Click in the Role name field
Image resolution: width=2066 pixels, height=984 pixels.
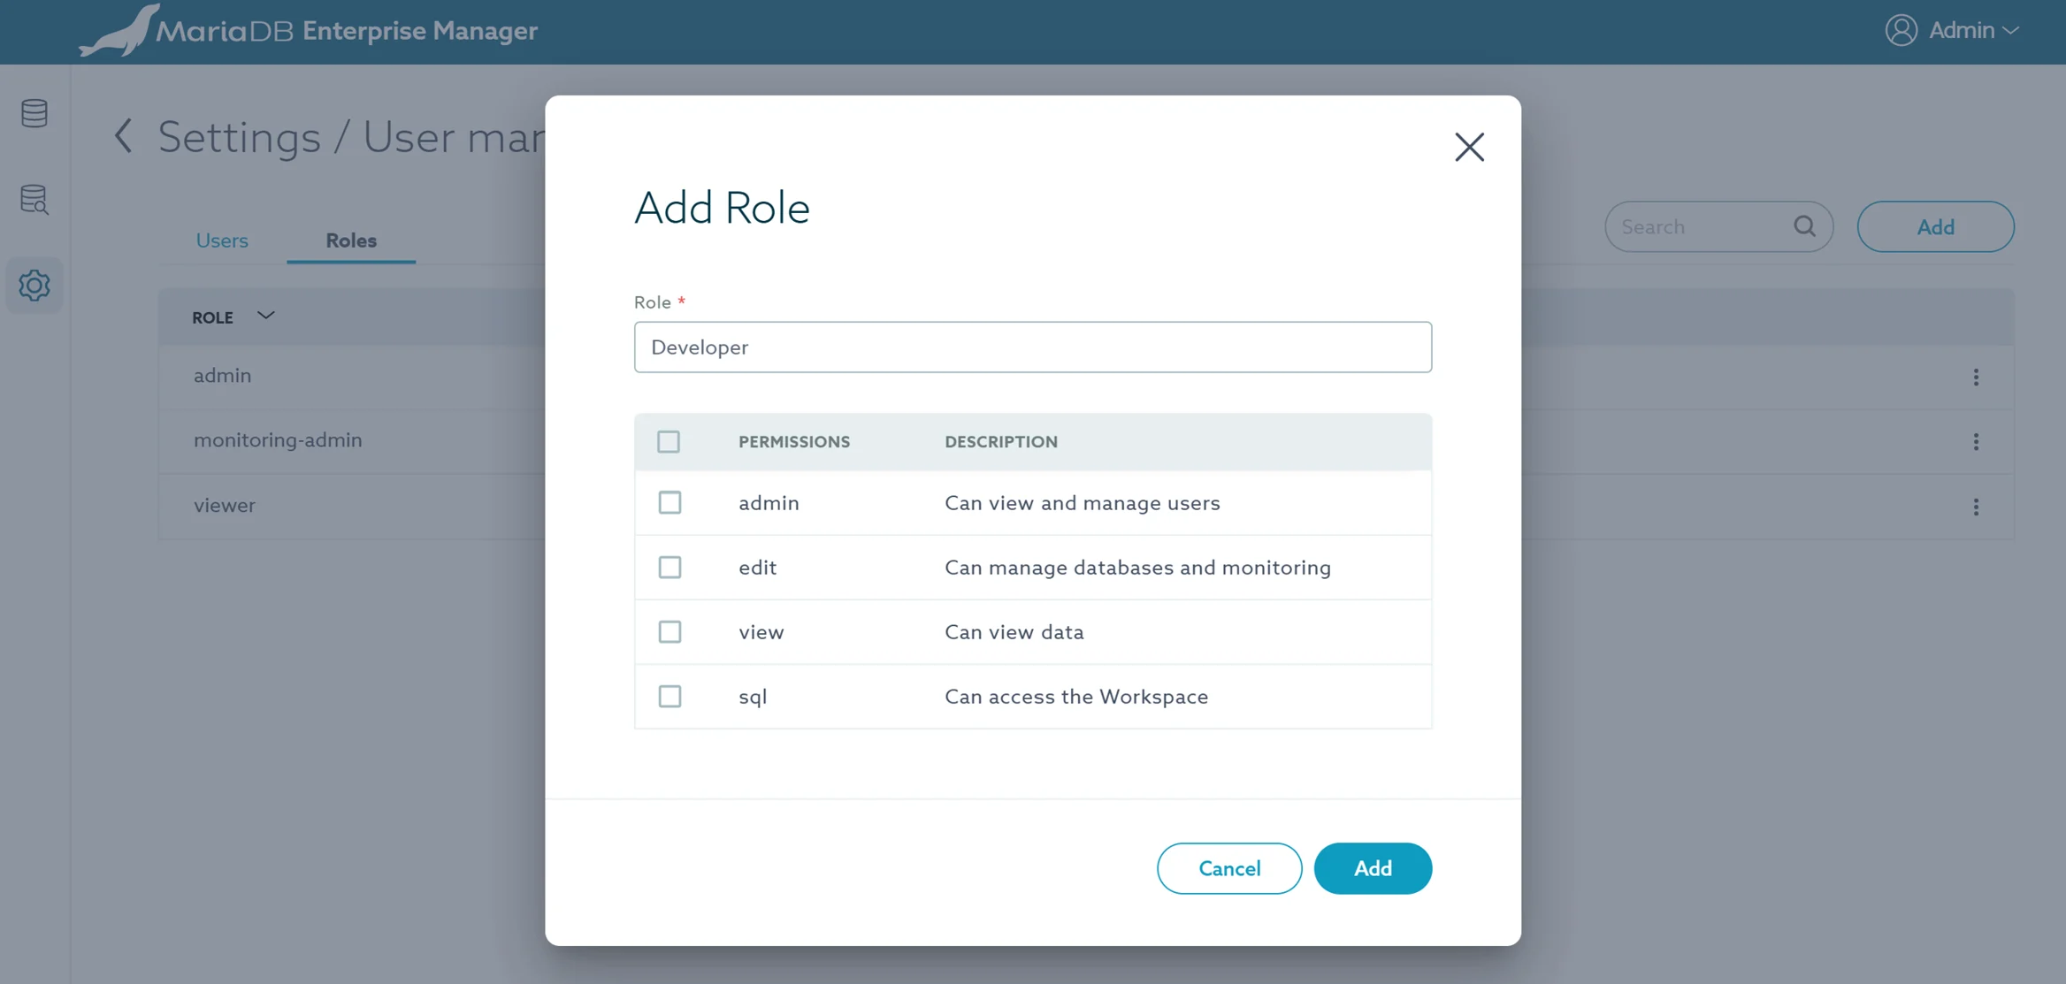point(1032,347)
